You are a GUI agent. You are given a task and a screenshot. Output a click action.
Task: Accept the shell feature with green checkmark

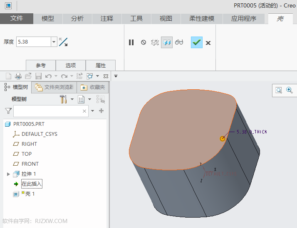(x=197, y=42)
